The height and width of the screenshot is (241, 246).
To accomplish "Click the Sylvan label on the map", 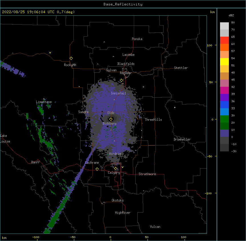I will 111,70.
